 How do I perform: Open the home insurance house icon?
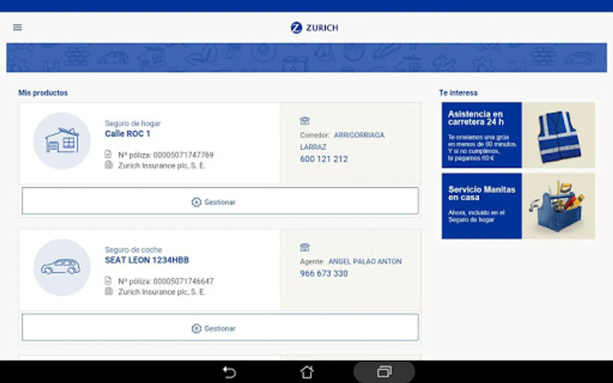tap(62, 141)
